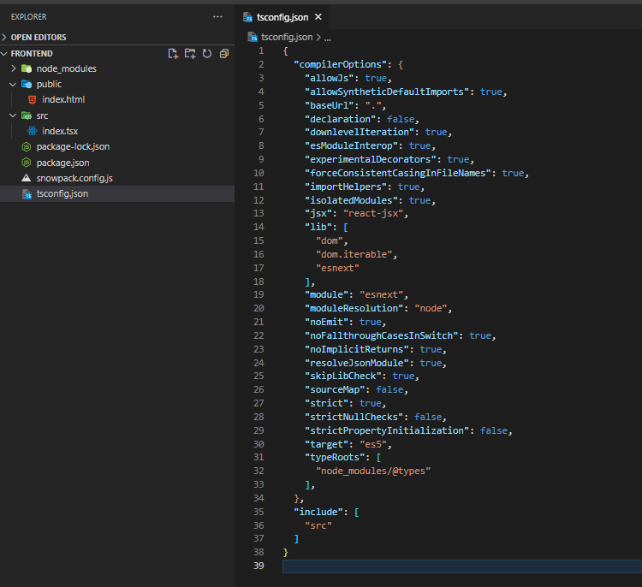The width and height of the screenshot is (642, 587).
Task: Select tsconfig.json in the explorer tree
Action: [x=117, y=193]
